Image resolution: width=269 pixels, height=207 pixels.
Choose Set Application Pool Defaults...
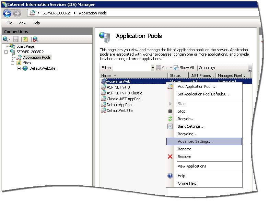(x=204, y=94)
